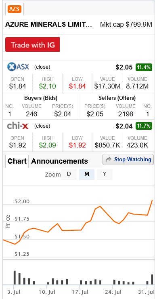Set chart zoom to D (day)
Viewport: 157px width, 299px height.
tap(69, 174)
